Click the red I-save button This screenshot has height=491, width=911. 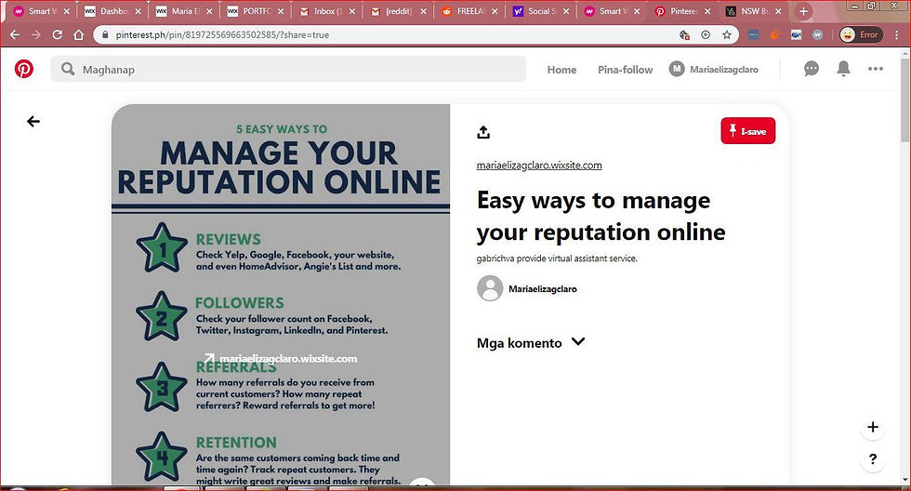coord(747,131)
